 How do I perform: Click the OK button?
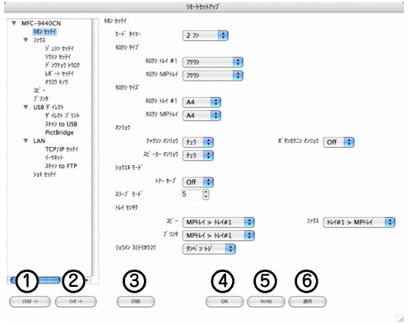(x=225, y=302)
